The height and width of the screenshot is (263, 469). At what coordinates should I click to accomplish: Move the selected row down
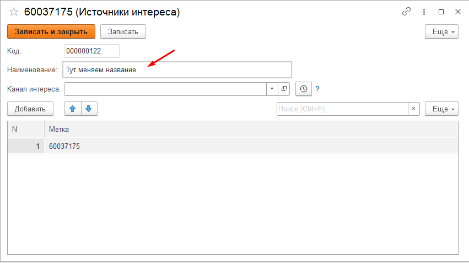coord(89,109)
